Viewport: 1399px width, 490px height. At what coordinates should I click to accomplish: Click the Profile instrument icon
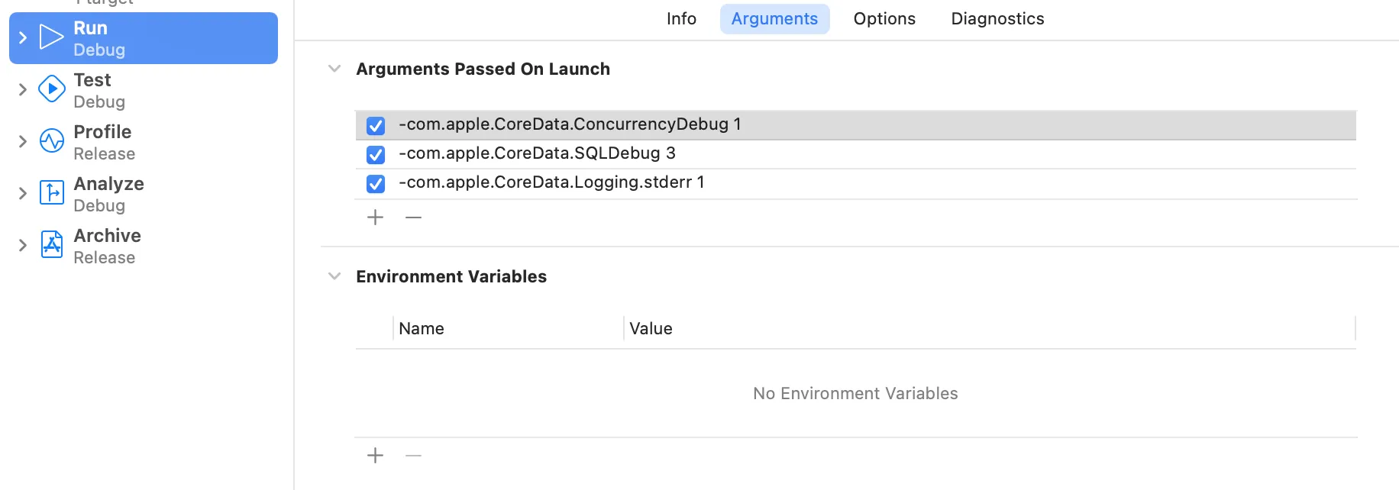(51, 141)
